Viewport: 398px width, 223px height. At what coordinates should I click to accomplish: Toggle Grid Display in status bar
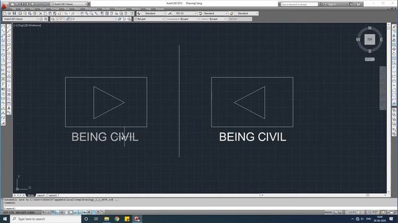[x=52, y=212]
